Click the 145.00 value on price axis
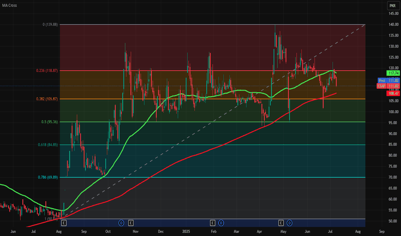This screenshot has width=401, height=236. coord(394,14)
